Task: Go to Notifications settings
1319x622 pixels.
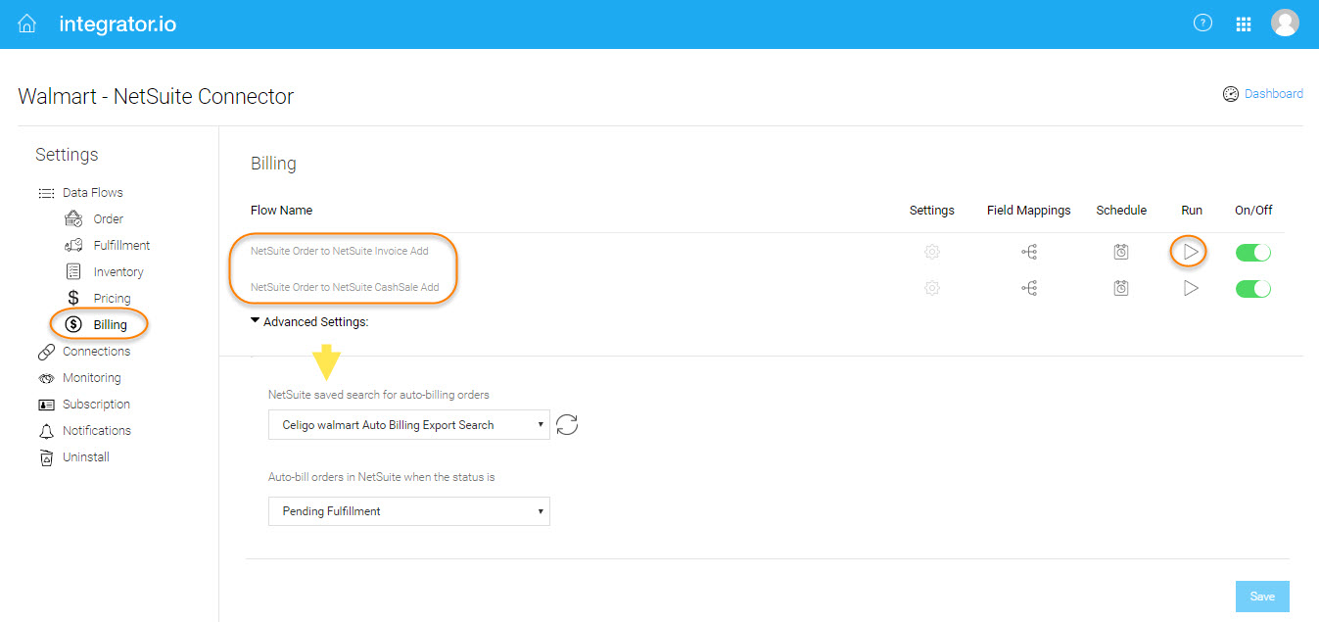Action: [x=97, y=431]
